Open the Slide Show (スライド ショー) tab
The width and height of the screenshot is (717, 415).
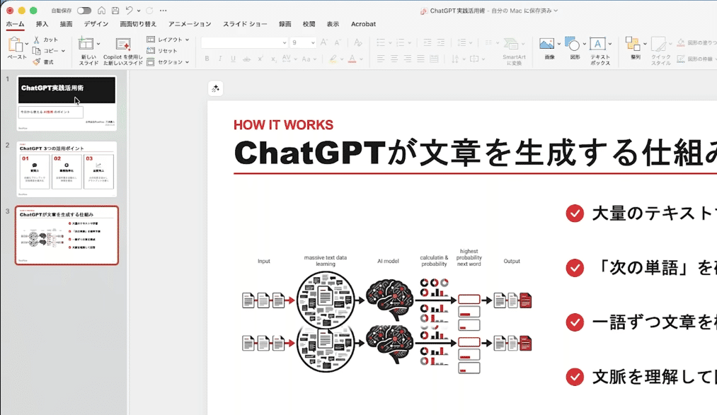[245, 24]
